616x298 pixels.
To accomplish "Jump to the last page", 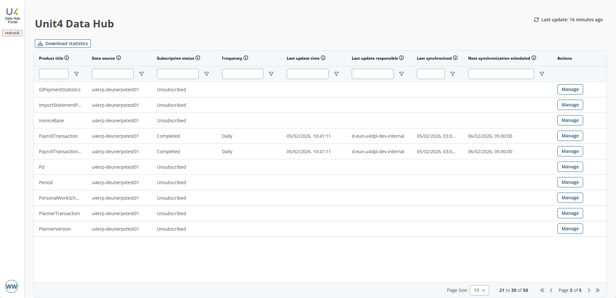I will coord(598,290).
